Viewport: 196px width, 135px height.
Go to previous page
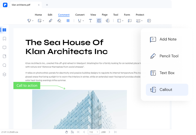[84, 132]
